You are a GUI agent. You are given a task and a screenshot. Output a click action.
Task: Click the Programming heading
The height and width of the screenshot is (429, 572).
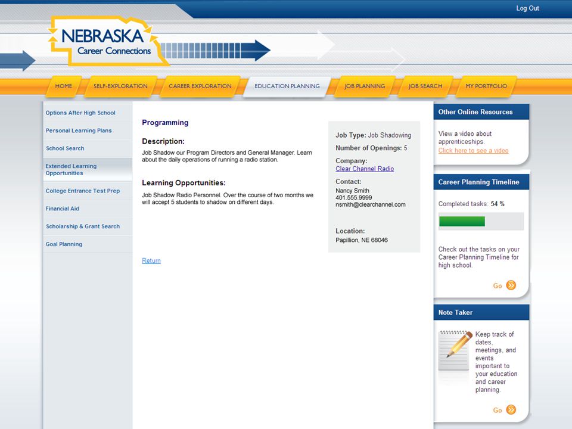(x=165, y=123)
